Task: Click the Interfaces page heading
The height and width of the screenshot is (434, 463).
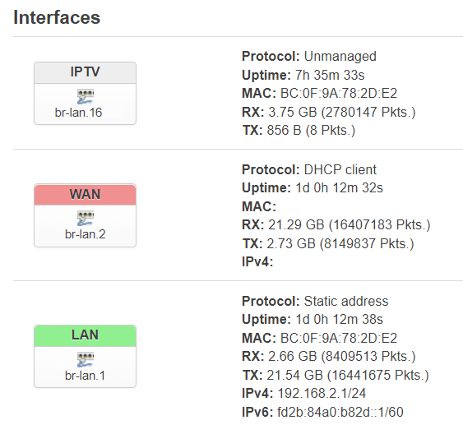Action: (x=57, y=17)
